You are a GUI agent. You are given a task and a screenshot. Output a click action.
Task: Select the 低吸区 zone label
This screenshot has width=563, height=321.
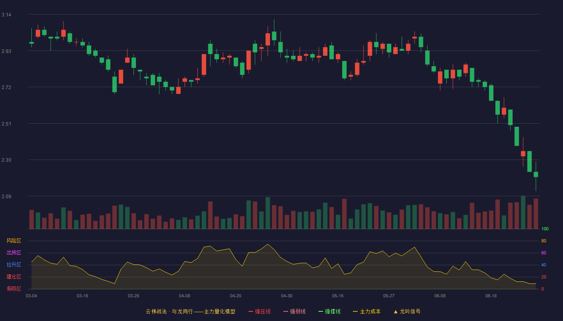(x=14, y=288)
